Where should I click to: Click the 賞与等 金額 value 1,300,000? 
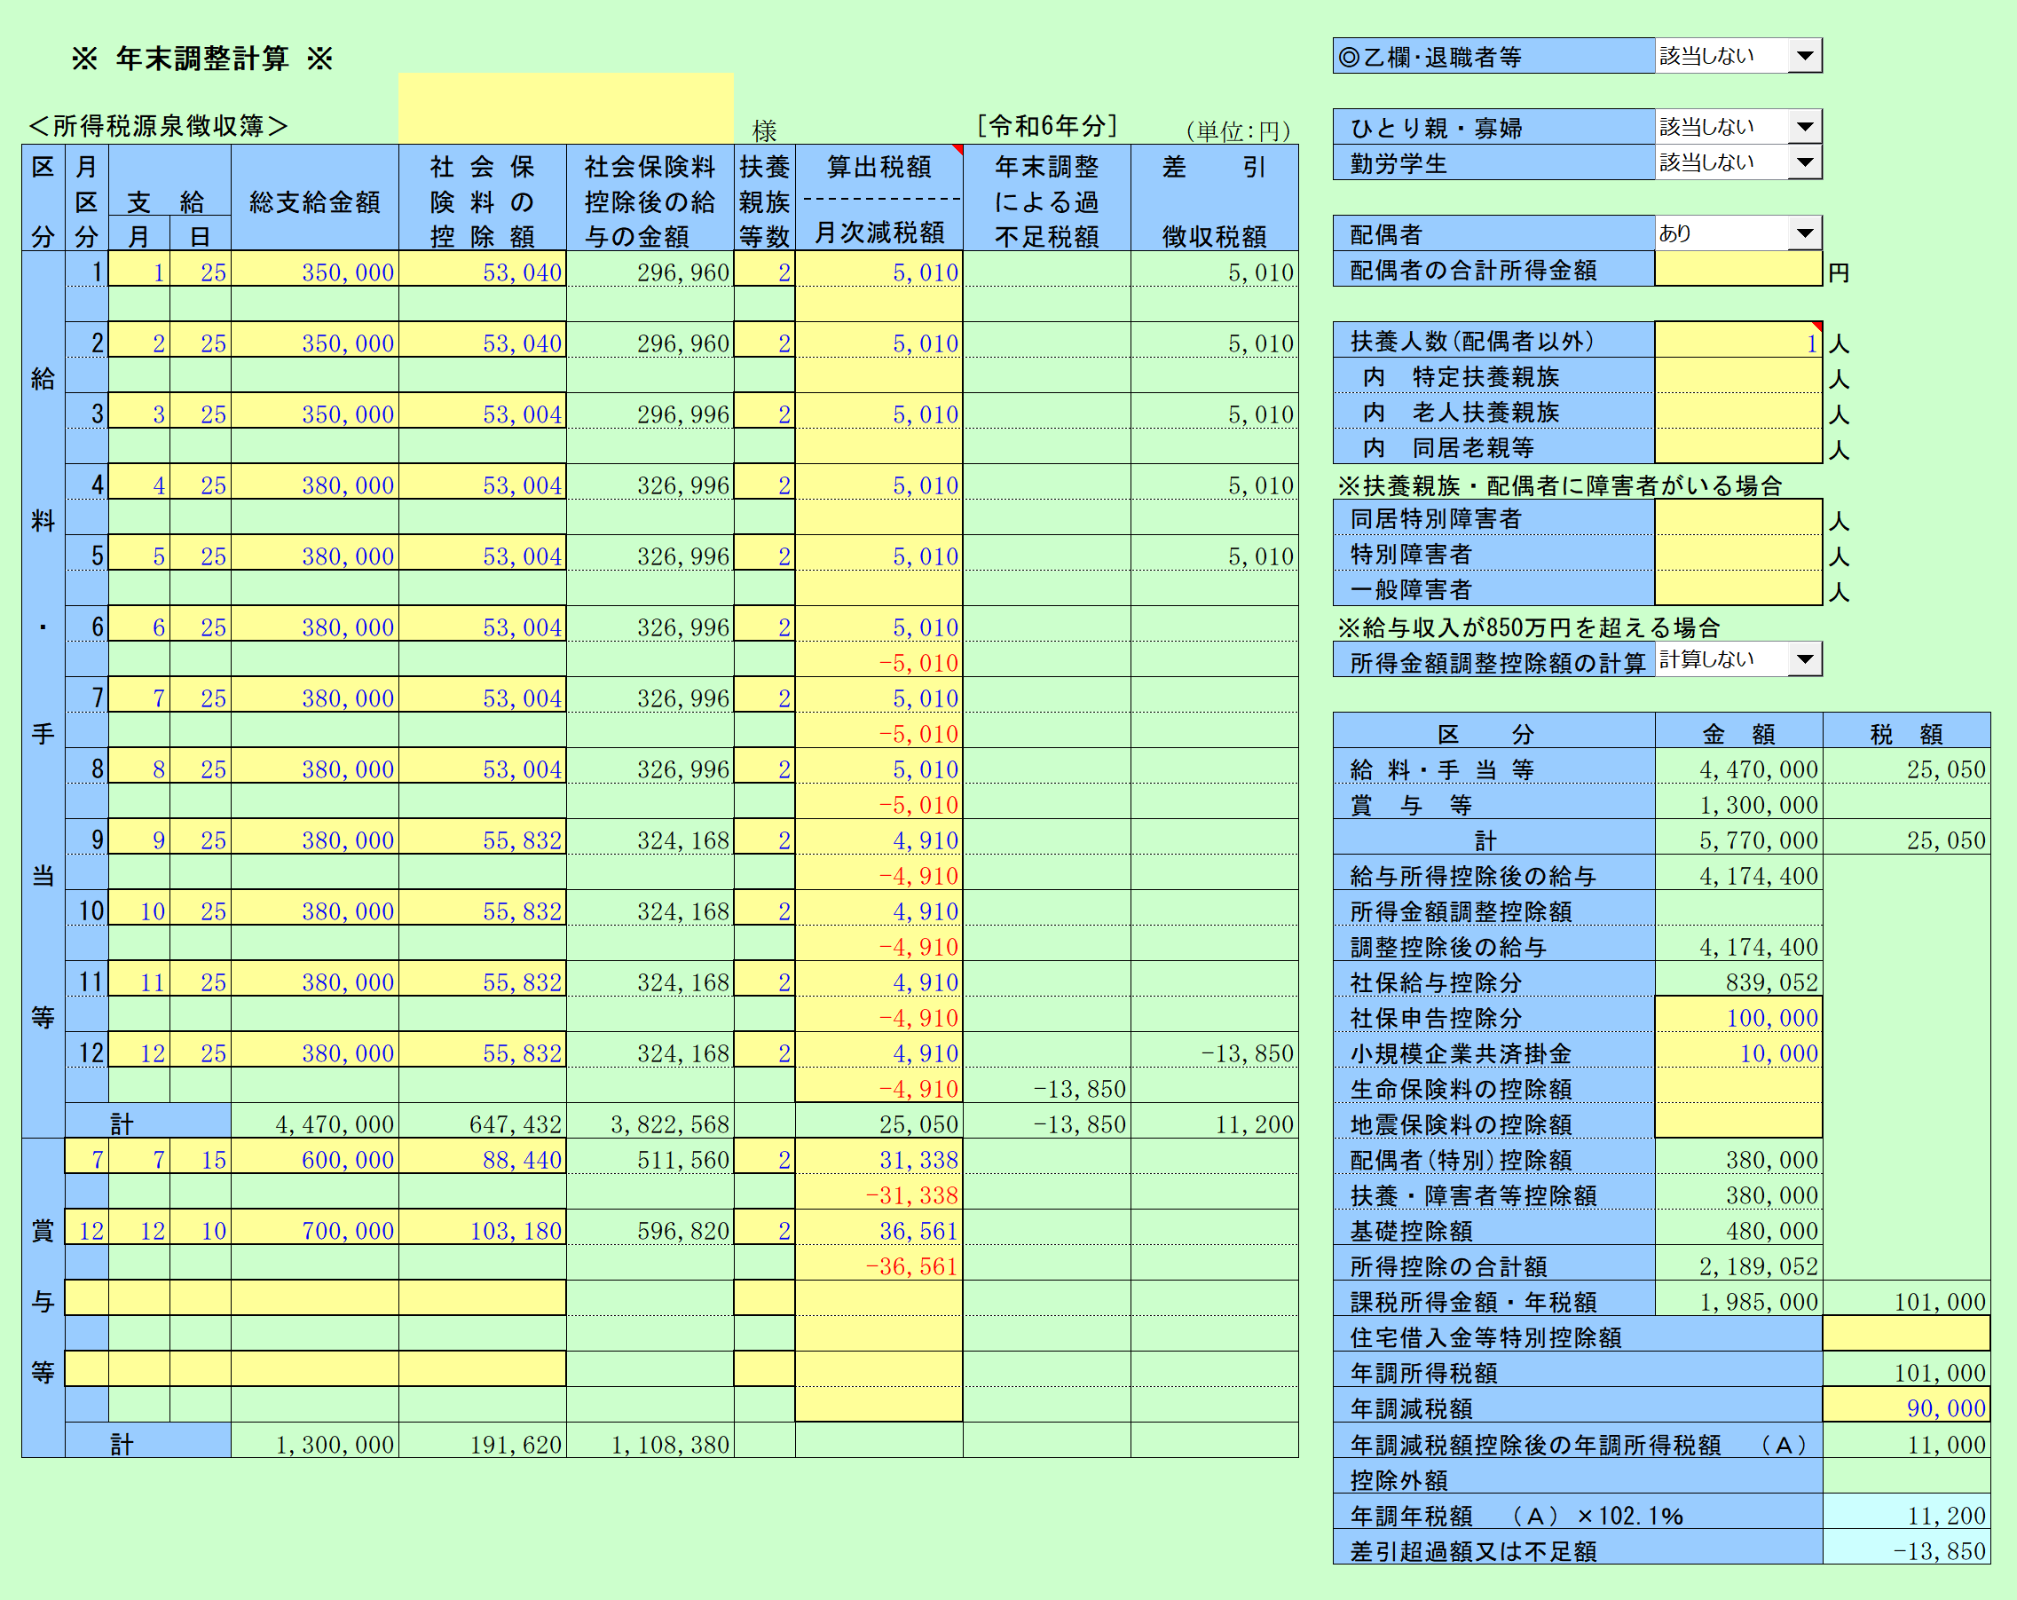(x=1738, y=803)
